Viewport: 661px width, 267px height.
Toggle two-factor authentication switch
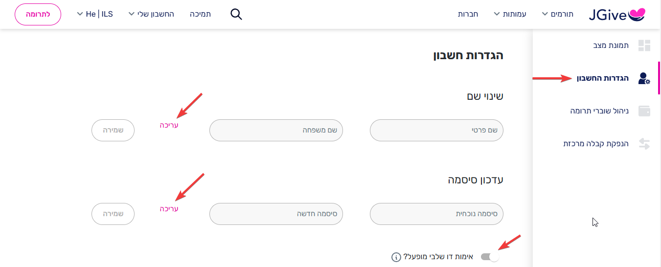[x=490, y=257]
